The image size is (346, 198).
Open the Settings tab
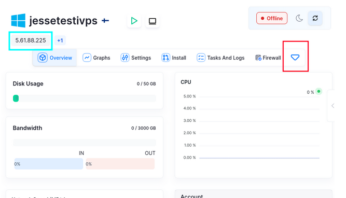136,58
